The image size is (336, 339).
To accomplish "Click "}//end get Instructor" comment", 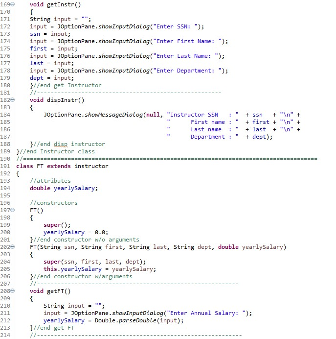I will click(x=66, y=85).
